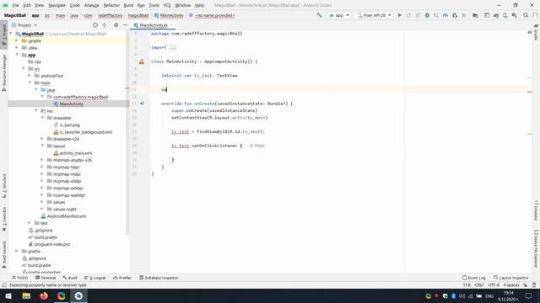Collapse the app module folder

[x=17, y=55]
